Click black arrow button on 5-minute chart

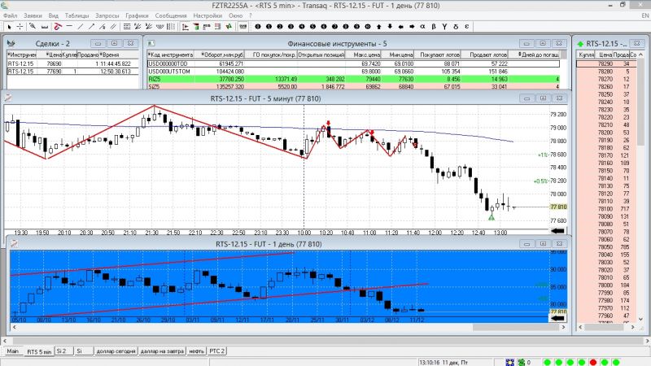coord(557,231)
